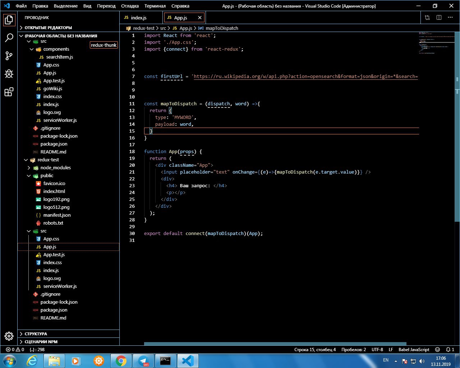Open notifications bell in status bar
The image size is (460, 368).
pyautogui.click(x=450, y=349)
